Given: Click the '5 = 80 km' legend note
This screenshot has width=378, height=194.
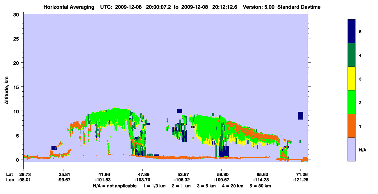Looking at the screenshot, I should [260, 186].
